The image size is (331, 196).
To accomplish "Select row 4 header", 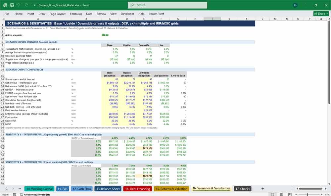I will 2,35.
